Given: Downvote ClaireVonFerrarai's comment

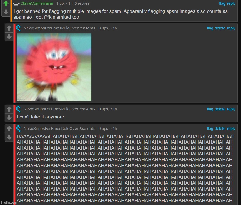Looking at the screenshot, I should coord(6,12).
